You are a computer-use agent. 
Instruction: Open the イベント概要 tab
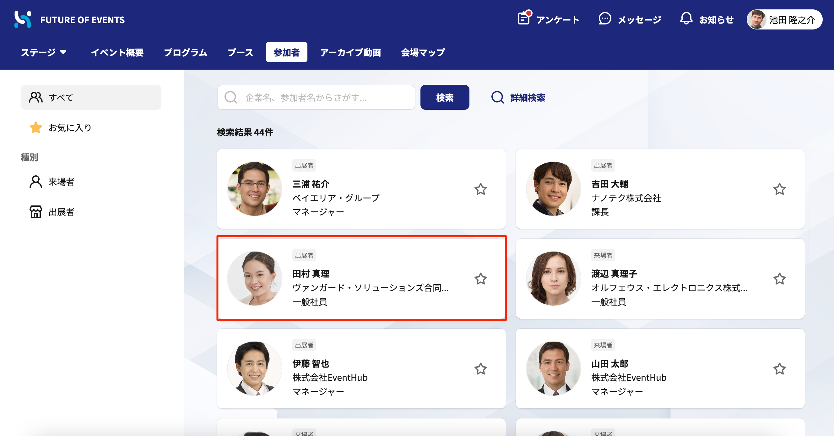117,52
